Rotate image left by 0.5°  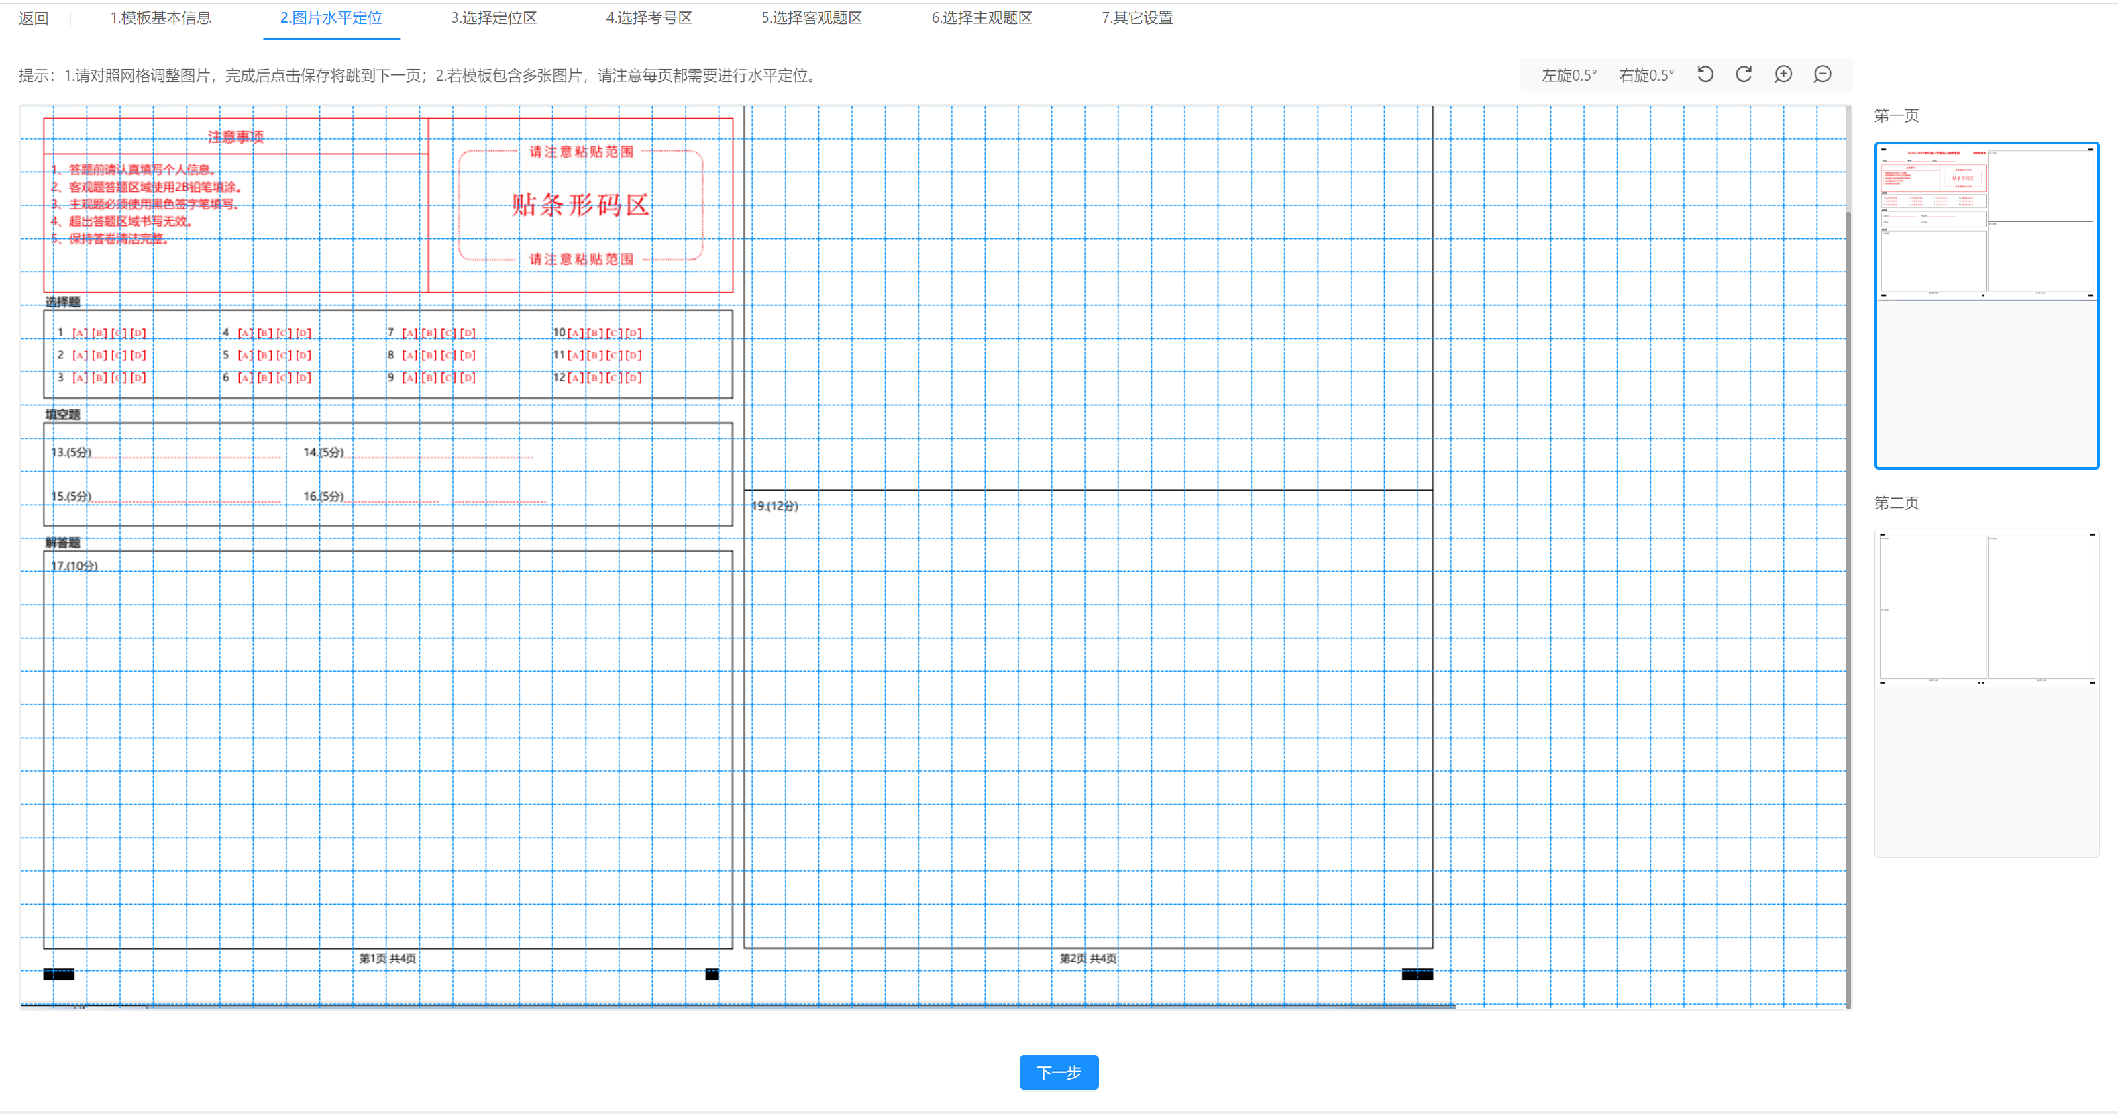(1569, 76)
